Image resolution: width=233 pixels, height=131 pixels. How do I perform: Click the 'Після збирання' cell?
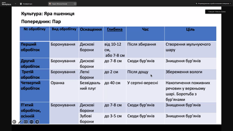coord(145,49)
